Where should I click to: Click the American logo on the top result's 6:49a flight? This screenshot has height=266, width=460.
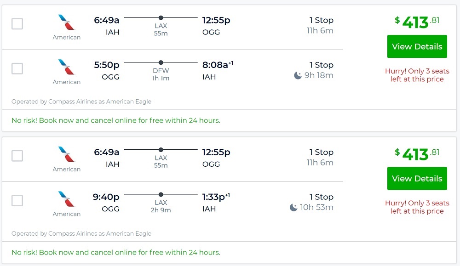[x=67, y=23]
